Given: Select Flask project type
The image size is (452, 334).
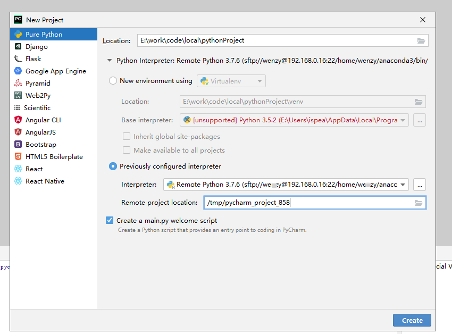Looking at the screenshot, I should click(54, 59).
